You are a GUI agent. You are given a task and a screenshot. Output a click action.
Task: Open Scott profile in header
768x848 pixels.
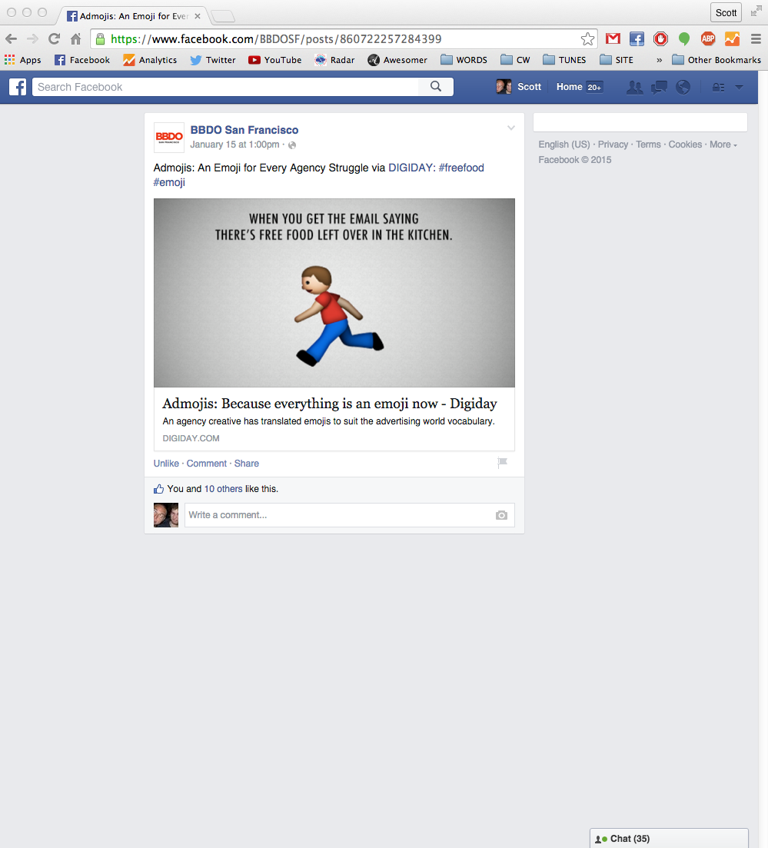click(x=519, y=87)
